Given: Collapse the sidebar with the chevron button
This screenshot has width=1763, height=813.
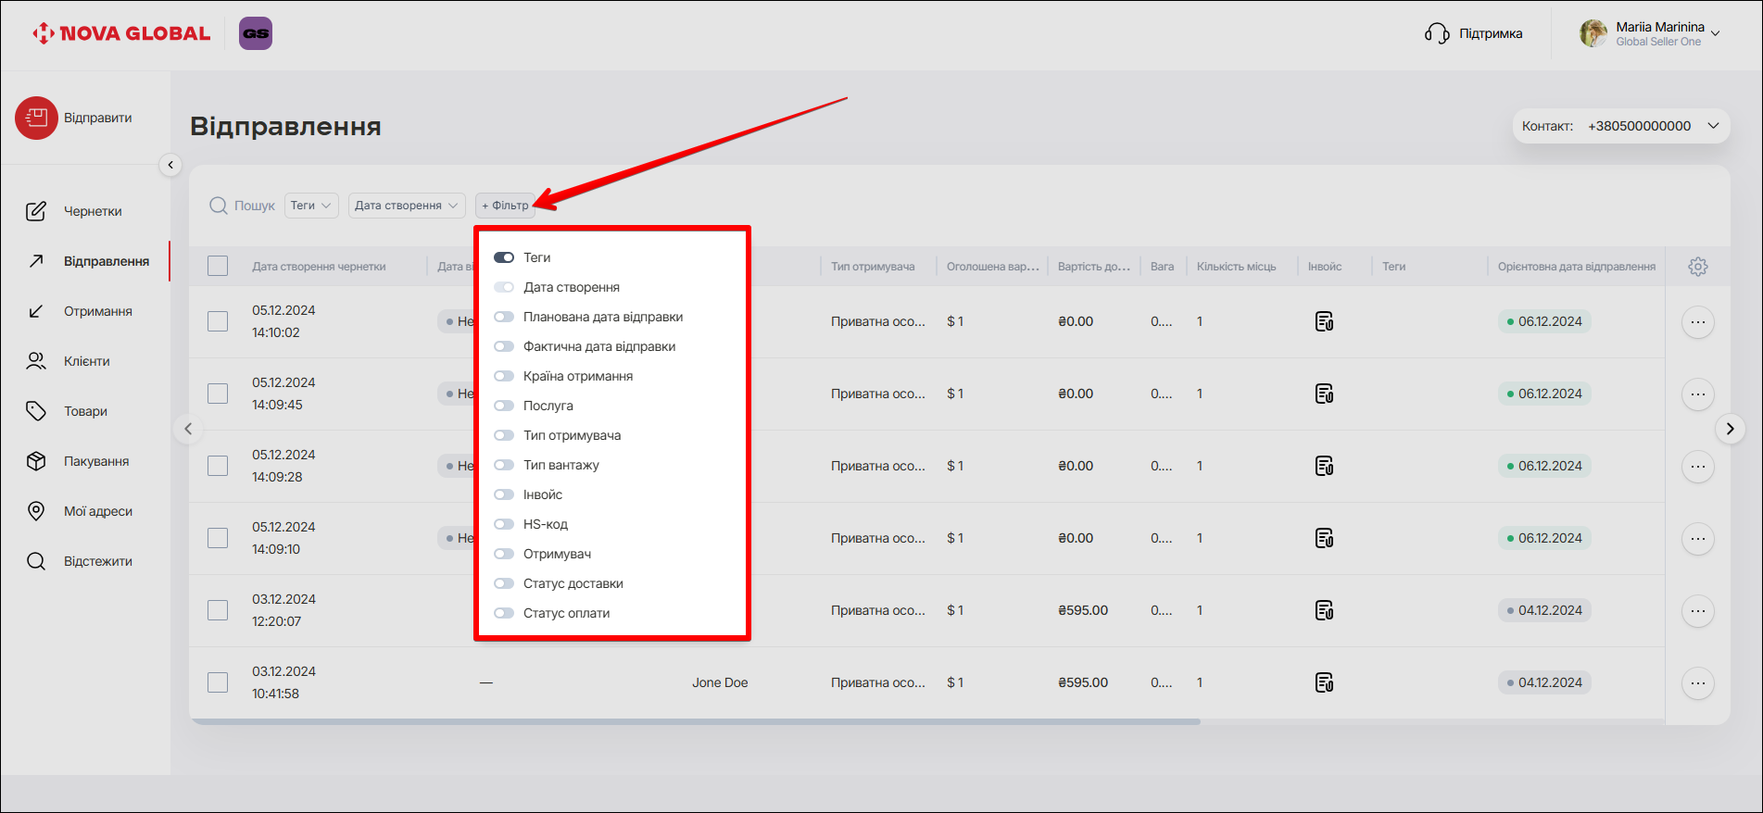Looking at the screenshot, I should (170, 165).
